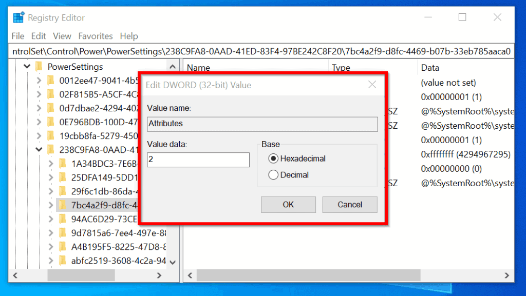
Task: Open the Help menu
Action: [129, 36]
